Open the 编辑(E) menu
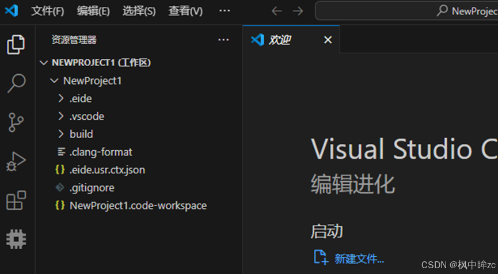This screenshot has height=274, width=498. (x=93, y=11)
